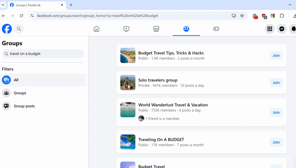
Task: Open Traveling On A BUDGET title
Action: (161, 139)
